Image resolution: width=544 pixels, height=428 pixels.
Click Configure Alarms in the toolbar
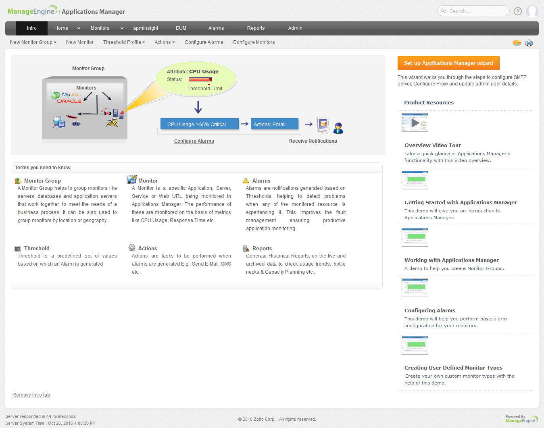[x=204, y=42]
